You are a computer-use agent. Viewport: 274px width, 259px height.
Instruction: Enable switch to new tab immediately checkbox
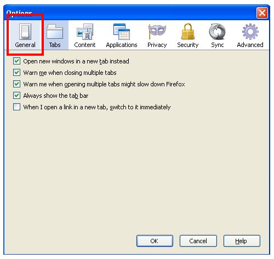click(16, 107)
